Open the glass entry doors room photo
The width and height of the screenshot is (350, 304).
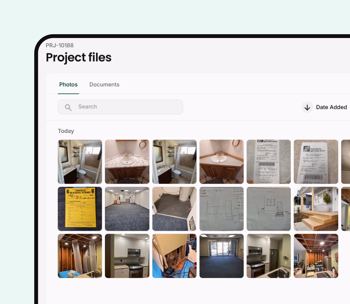[221, 256]
